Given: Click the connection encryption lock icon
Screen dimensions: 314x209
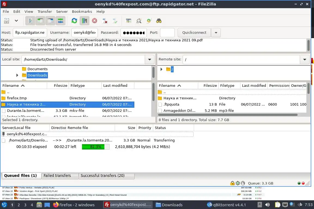Looking at the screenshot, I should click(232, 183).
